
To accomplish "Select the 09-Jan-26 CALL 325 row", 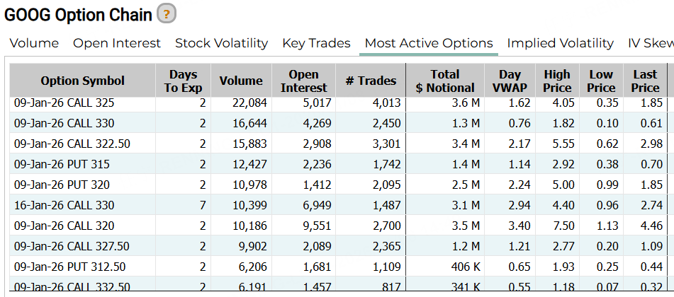I will tap(64, 103).
